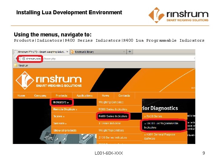Viewport: 218px width, 164px height.
Task: Choose R300 Series Indicators entry
Action: pyautogui.click(x=119, y=109)
